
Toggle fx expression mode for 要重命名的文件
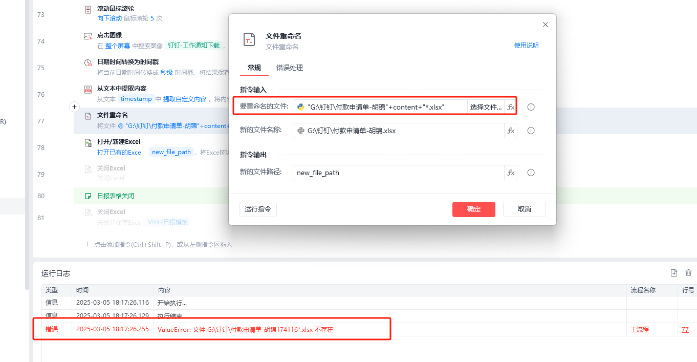[511, 107]
